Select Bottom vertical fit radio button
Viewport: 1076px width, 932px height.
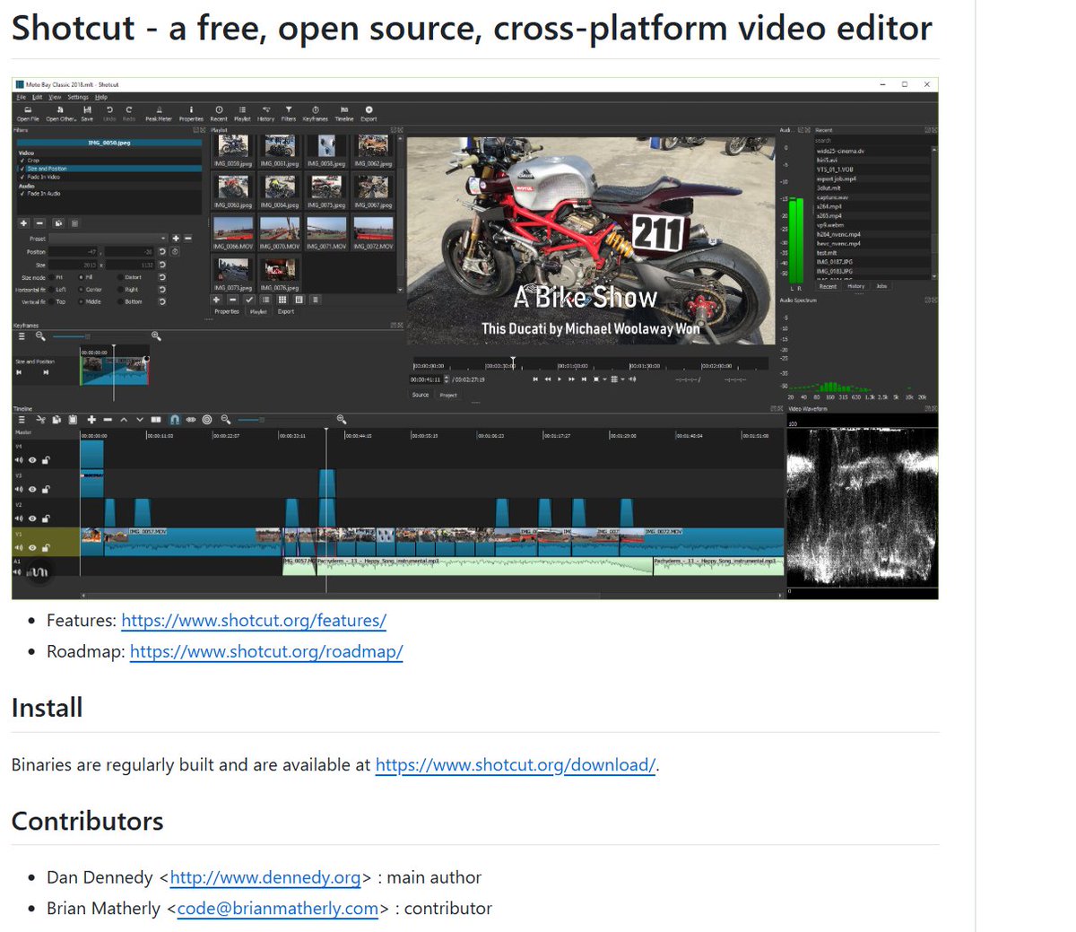coord(120,301)
